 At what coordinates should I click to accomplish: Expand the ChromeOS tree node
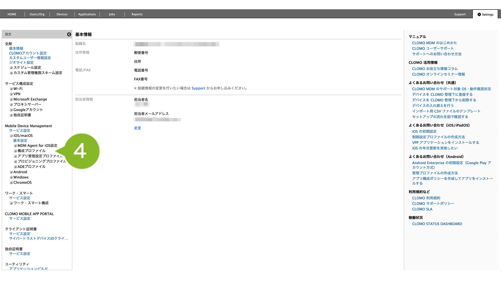[11, 183]
